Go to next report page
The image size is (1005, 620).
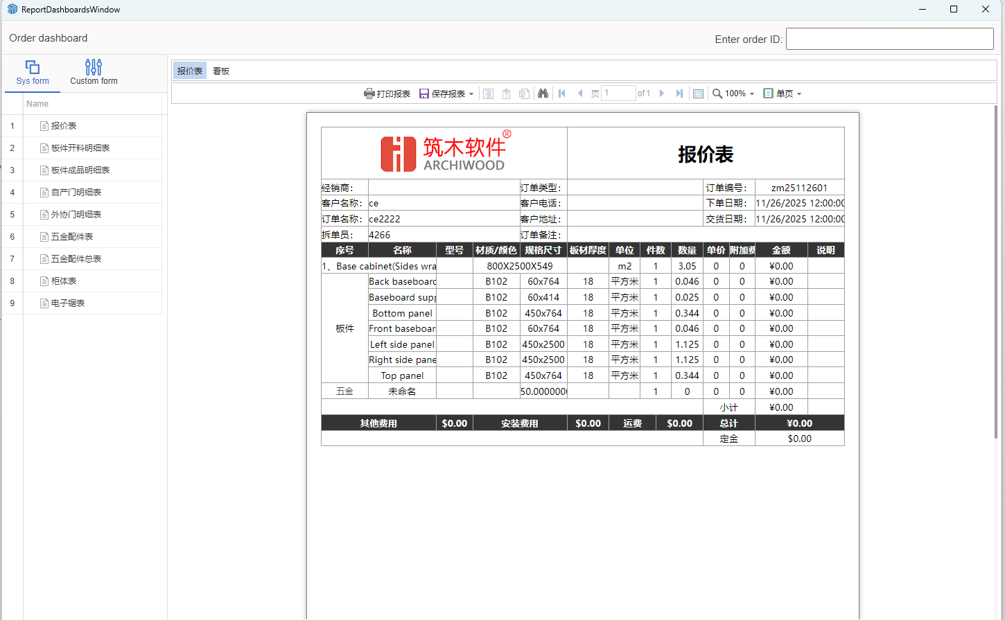(662, 94)
